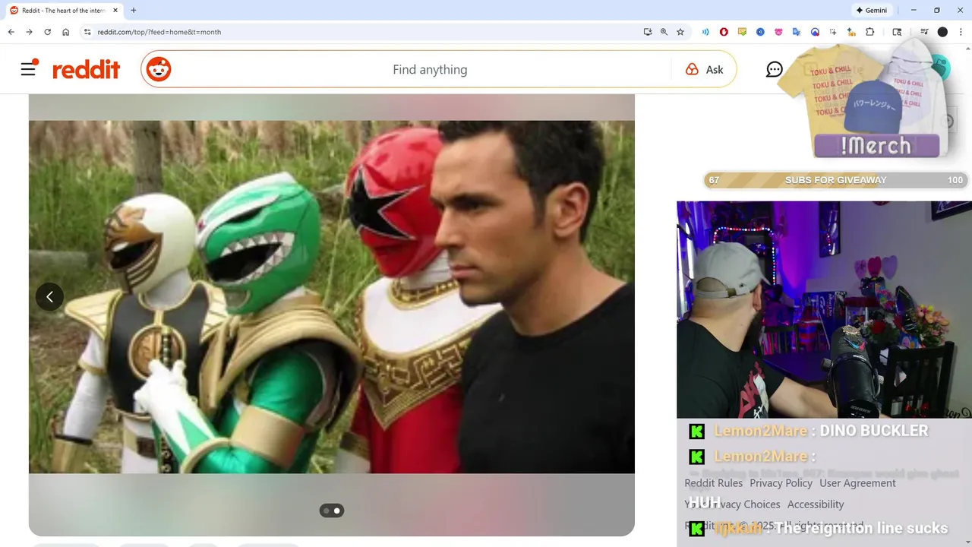Click the dotted selection capture extension icon
Screen dimensions: 972x547
[x=833, y=32]
